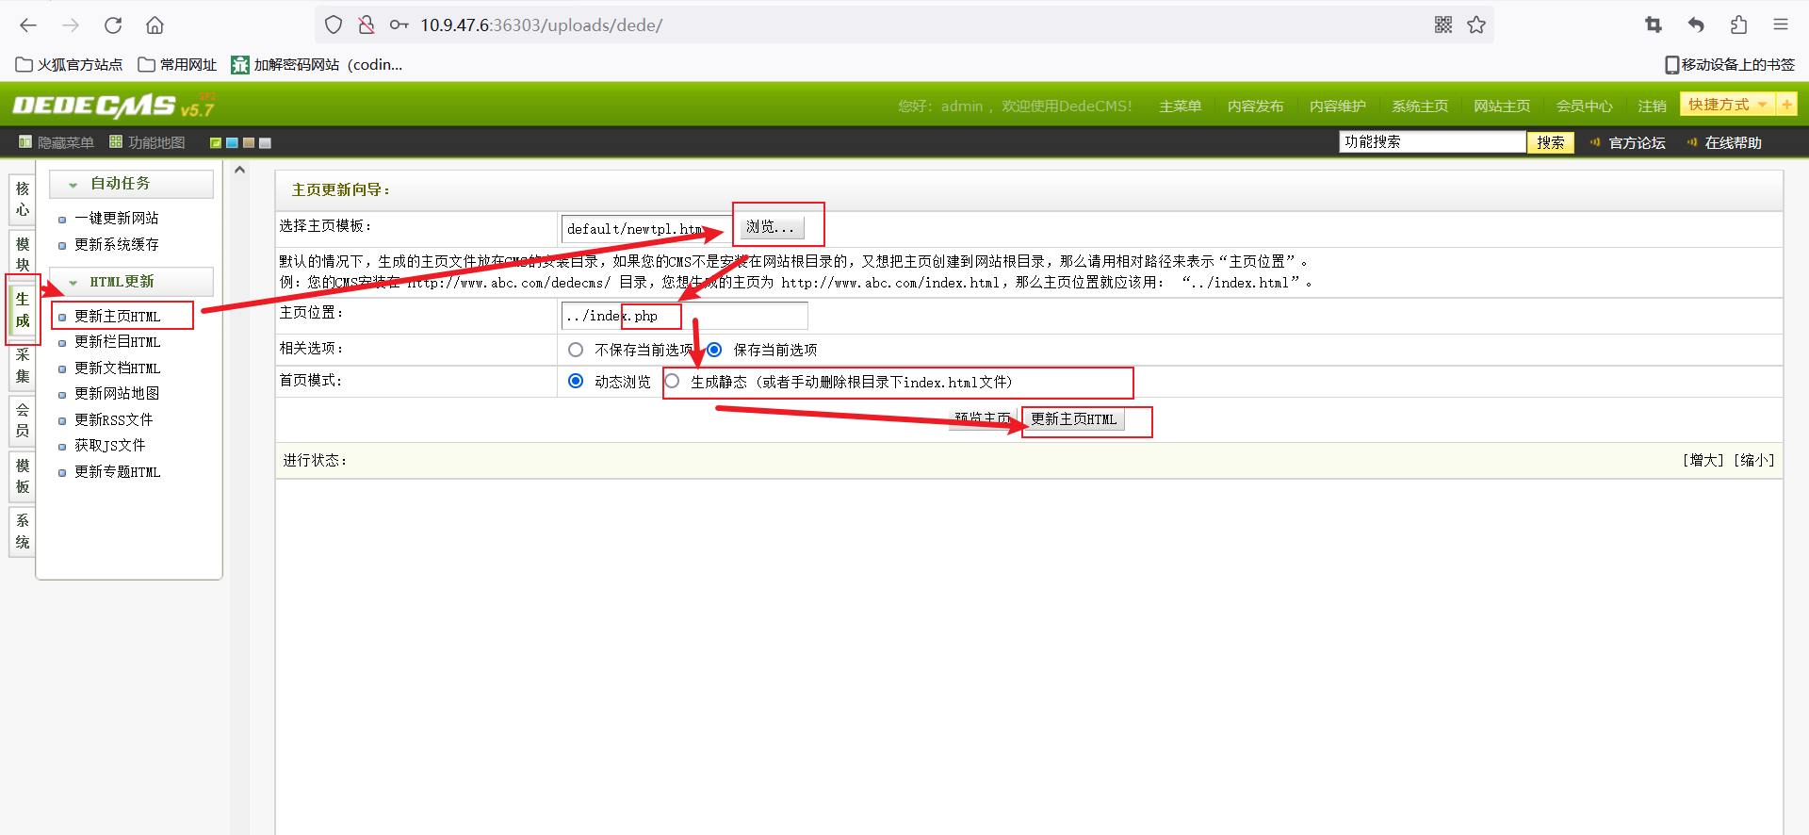This screenshot has width=1809, height=835.
Task: Click the 功能搜索 input field
Action: tap(1432, 142)
